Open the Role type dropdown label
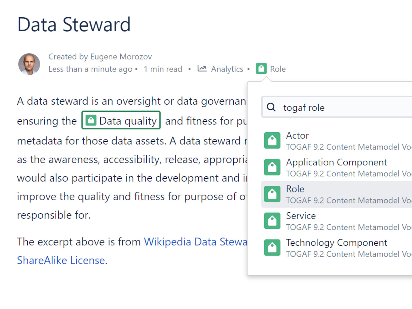The image size is (412, 309). click(278, 69)
